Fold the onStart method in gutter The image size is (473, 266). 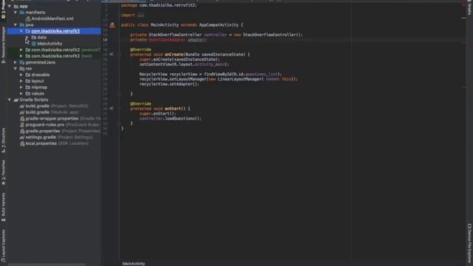click(x=120, y=109)
